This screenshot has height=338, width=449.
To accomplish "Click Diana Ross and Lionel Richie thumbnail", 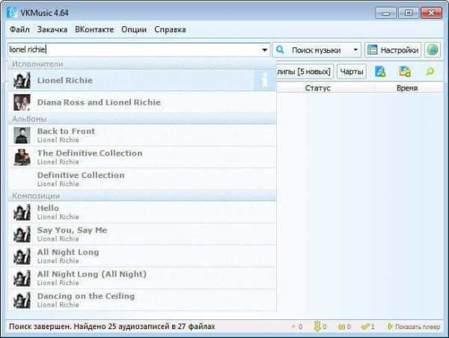I will click(x=22, y=102).
